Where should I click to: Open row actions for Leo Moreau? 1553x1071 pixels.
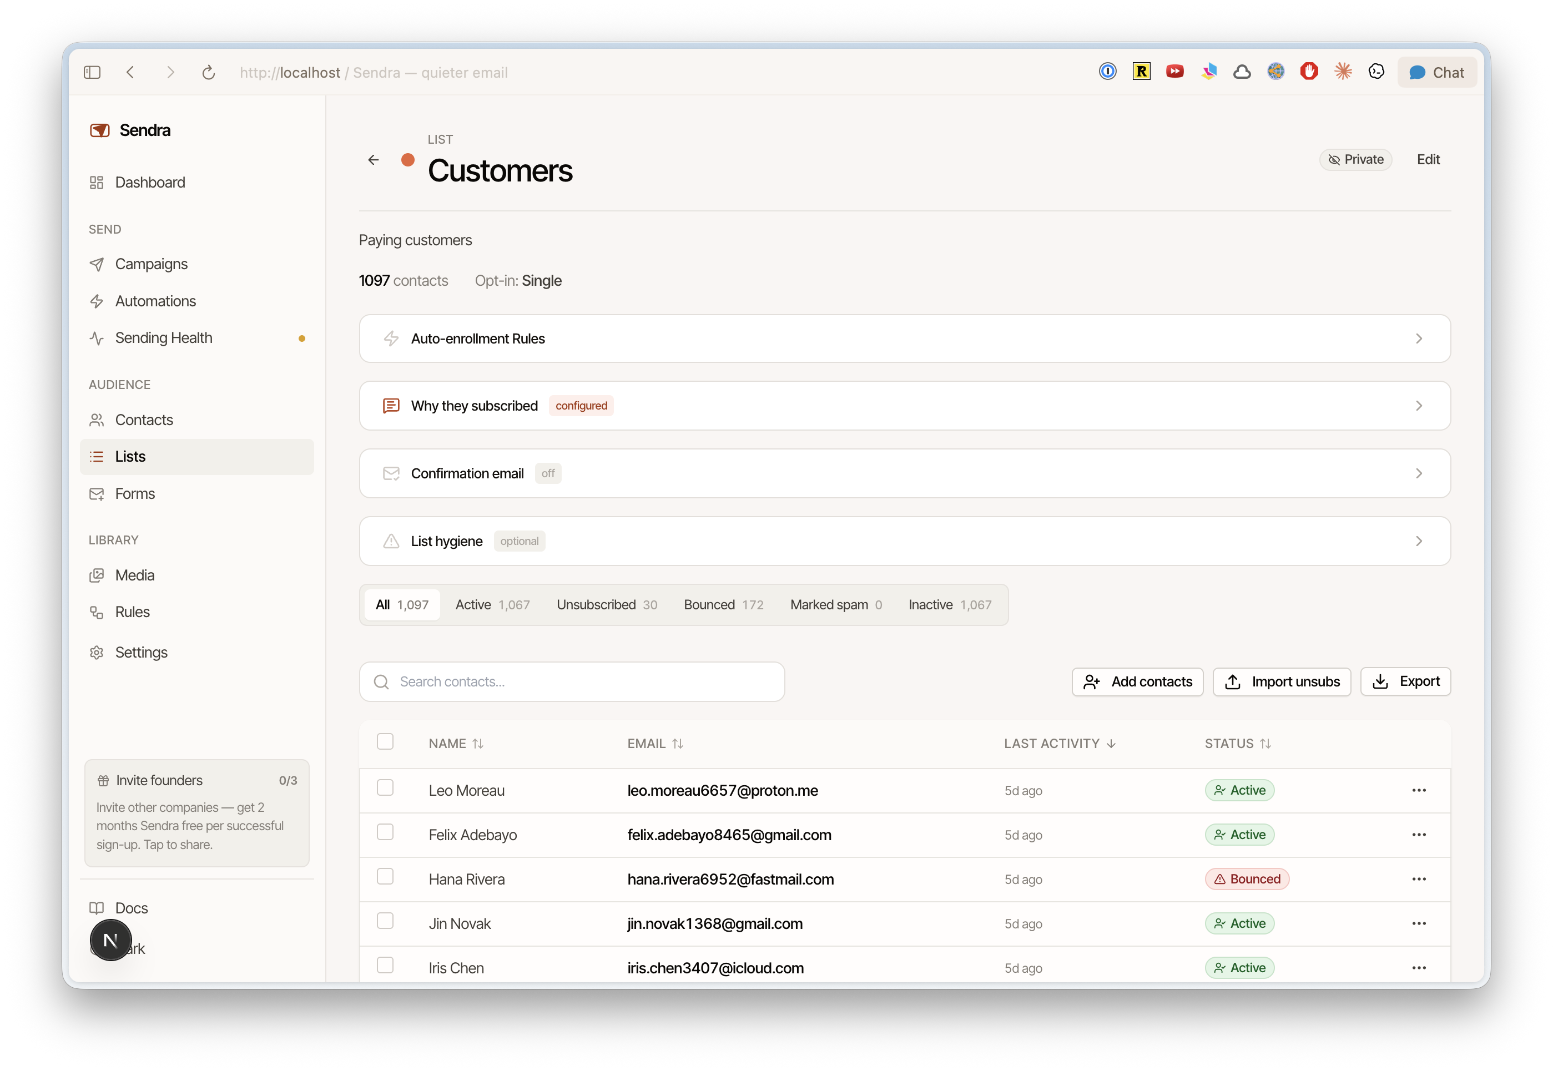pos(1419,791)
